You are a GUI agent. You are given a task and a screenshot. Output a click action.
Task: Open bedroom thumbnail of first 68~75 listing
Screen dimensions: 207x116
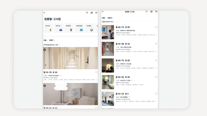(108, 32)
